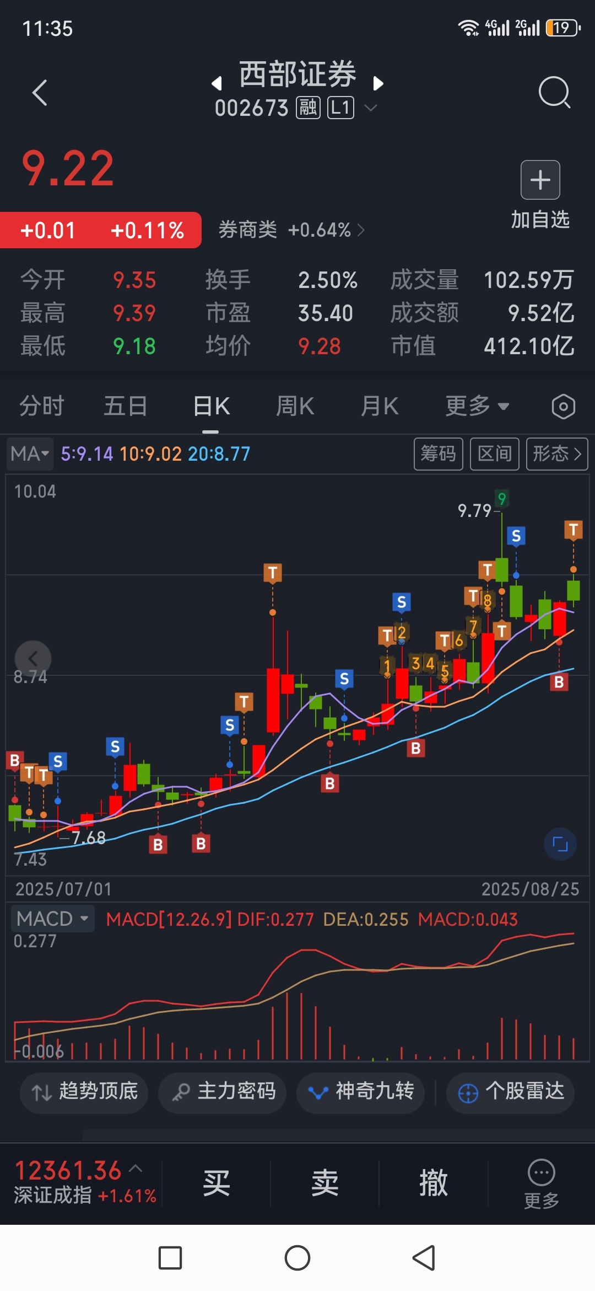Tap the 融 margin badge
595x1291 pixels.
[x=308, y=108]
